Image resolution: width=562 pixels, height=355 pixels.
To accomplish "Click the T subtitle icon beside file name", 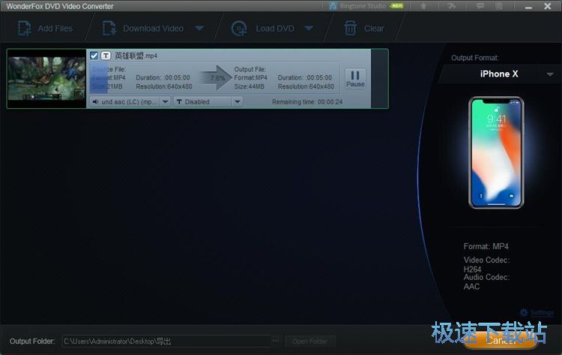I will click(x=106, y=56).
